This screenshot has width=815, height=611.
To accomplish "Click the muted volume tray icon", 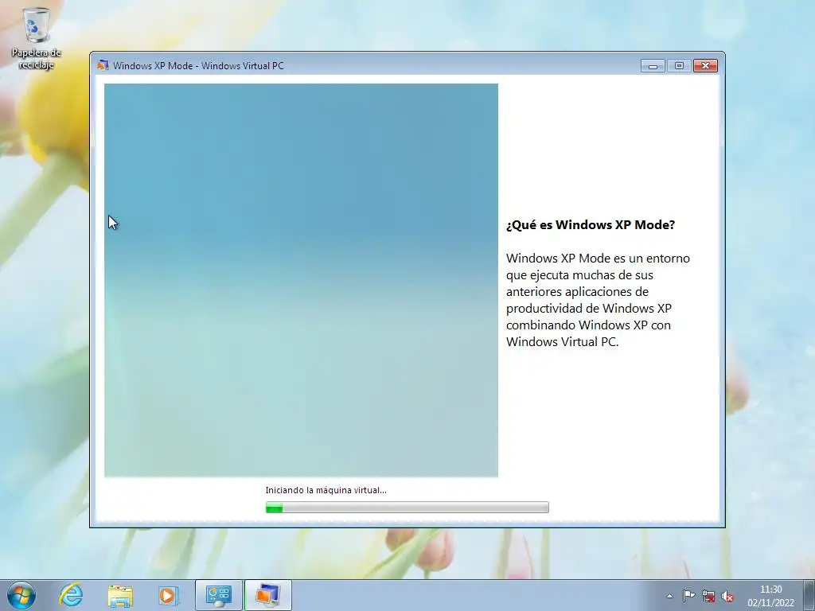I will click(x=727, y=596).
